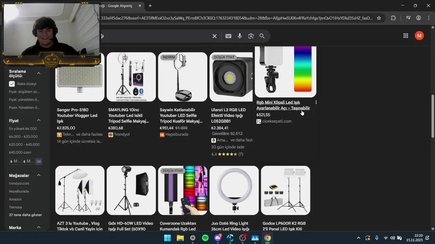Click the Godox LP600R K2 panel thumbnail

click(285, 190)
